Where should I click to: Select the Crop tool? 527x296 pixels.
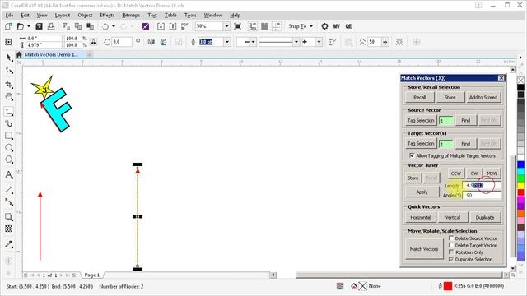(x=9, y=84)
